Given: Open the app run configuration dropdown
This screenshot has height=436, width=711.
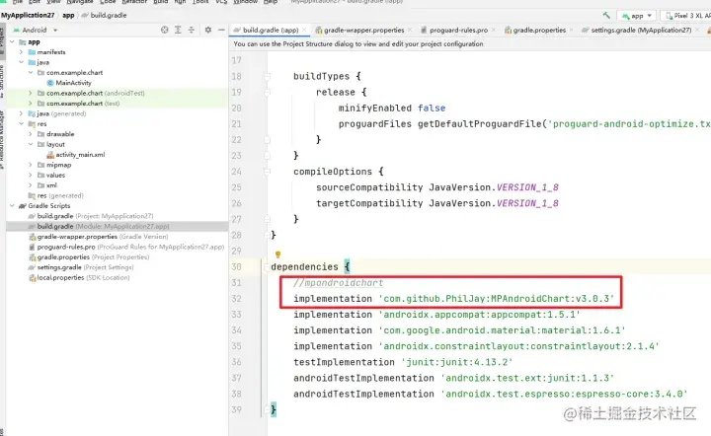Looking at the screenshot, I should tap(637, 16).
